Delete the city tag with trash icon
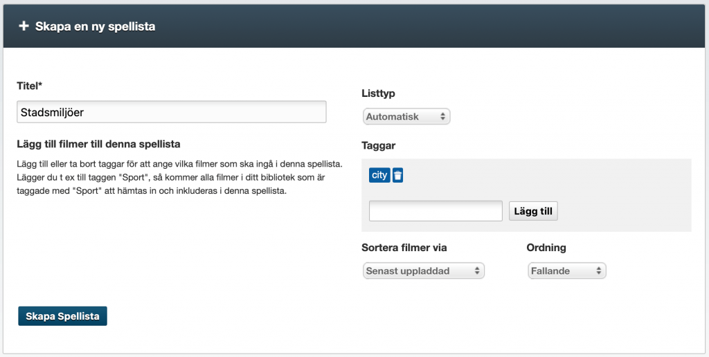The height and width of the screenshot is (357, 709). coord(397,175)
